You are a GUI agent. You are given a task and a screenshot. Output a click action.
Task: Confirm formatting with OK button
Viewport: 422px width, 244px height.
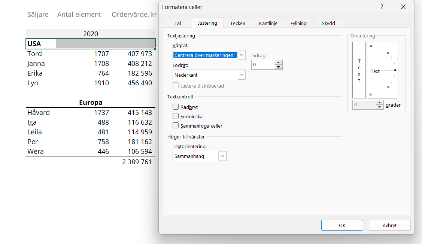tap(342, 225)
